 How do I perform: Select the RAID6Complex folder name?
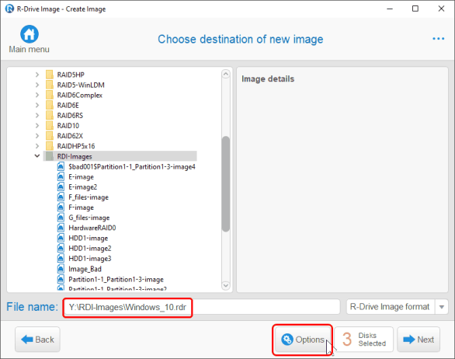click(80, 96)
